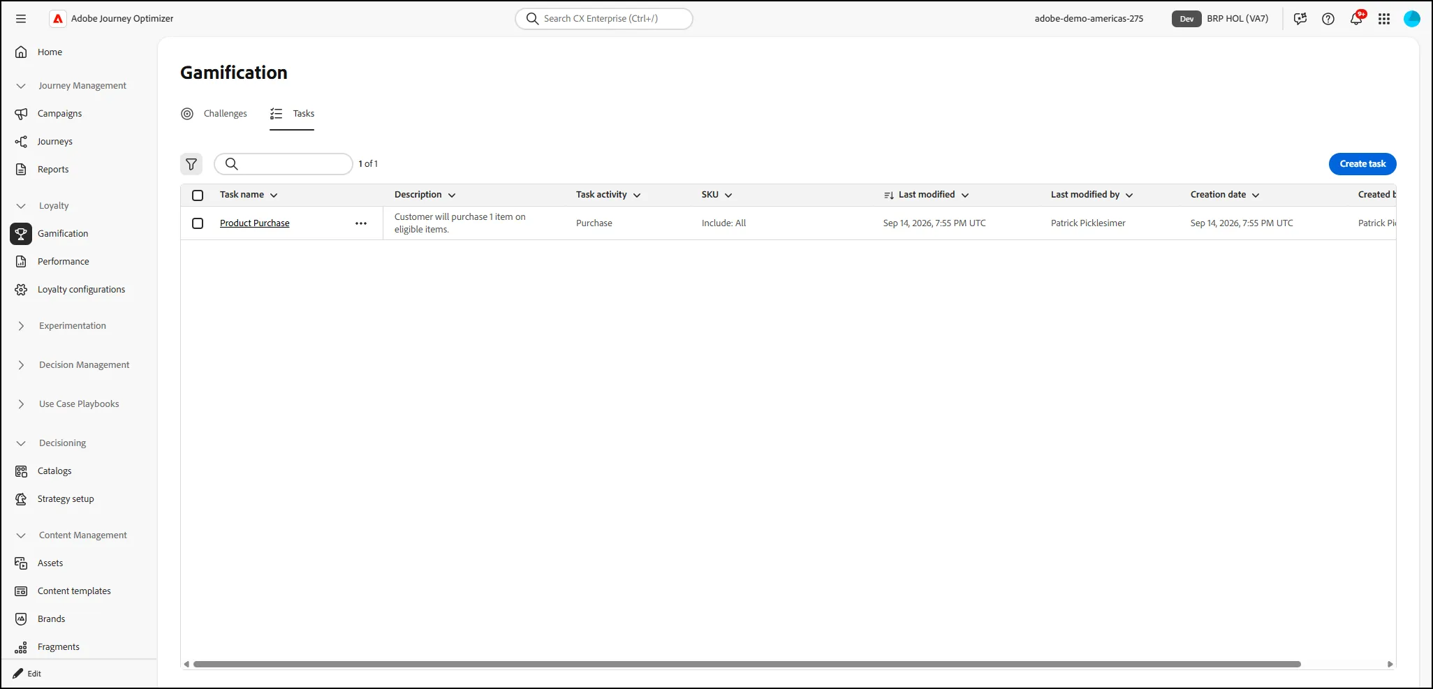Open the notifications bell
The image size is (1433, 689).
[1356, 19]
